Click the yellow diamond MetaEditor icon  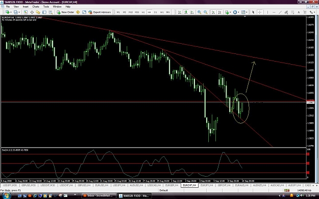pyautogui.click(x=78, y=12)
